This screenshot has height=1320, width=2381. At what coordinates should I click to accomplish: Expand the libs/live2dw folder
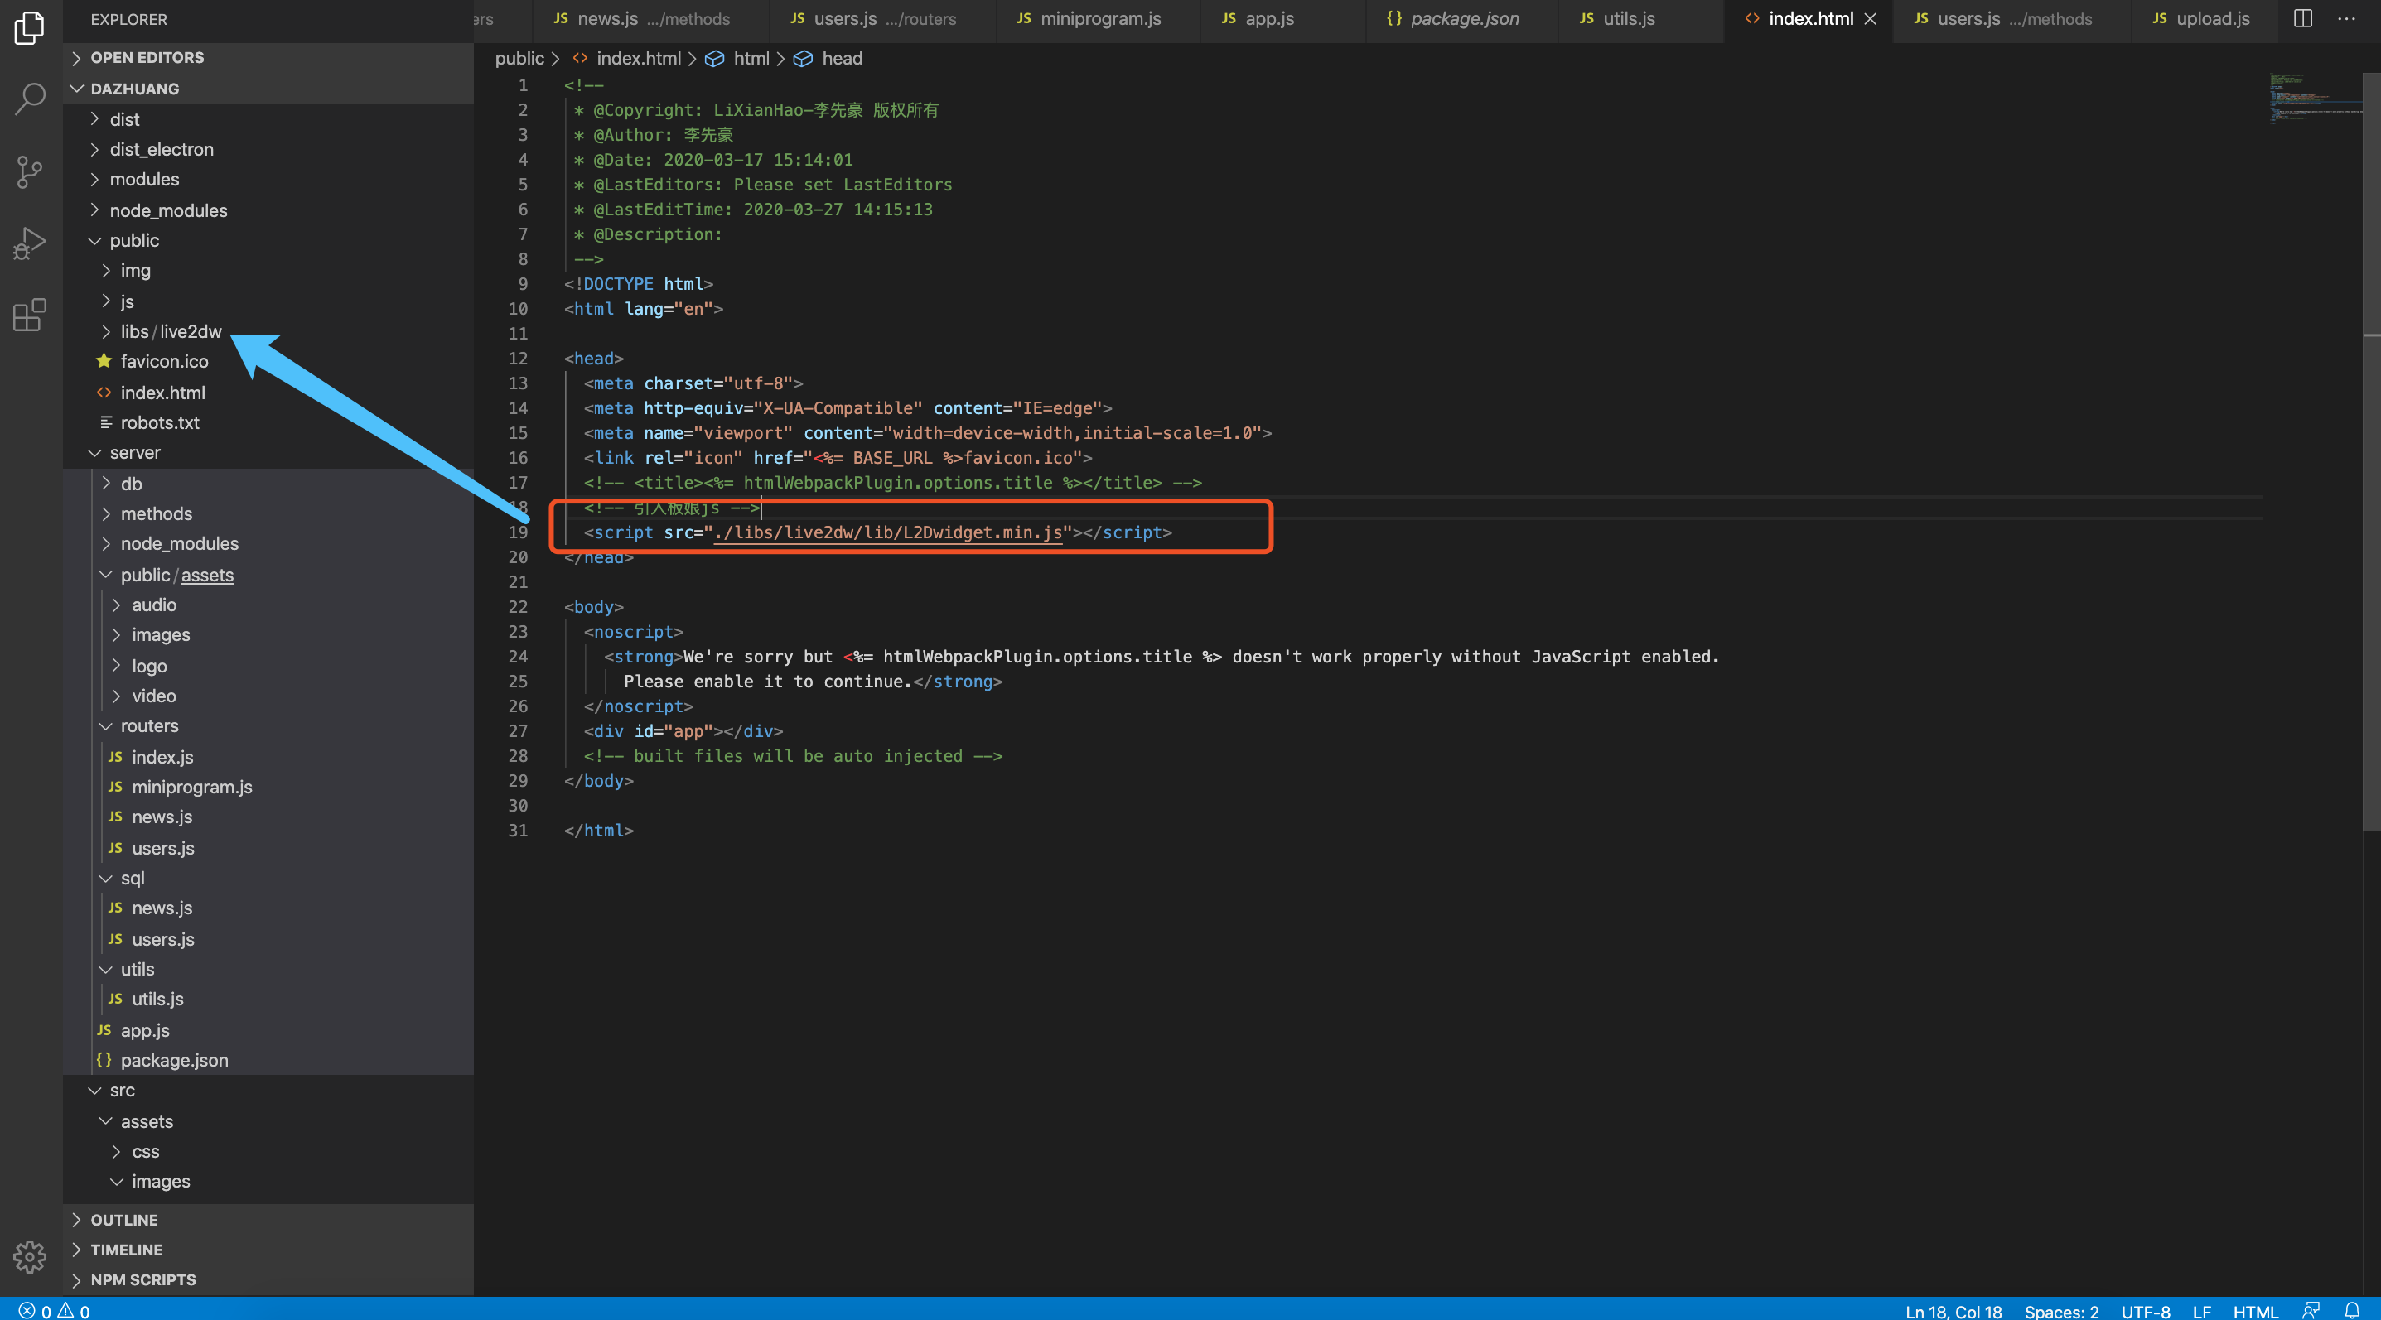pyautogui.click(x=171, y=331)
